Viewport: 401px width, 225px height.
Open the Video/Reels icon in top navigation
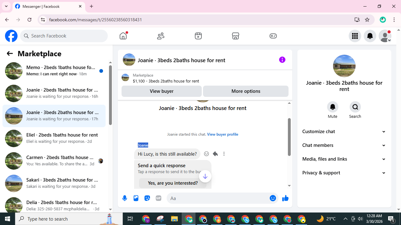[x=198, y=36]
